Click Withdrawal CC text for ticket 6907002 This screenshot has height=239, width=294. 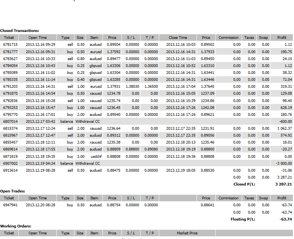[x=87, y=163]
